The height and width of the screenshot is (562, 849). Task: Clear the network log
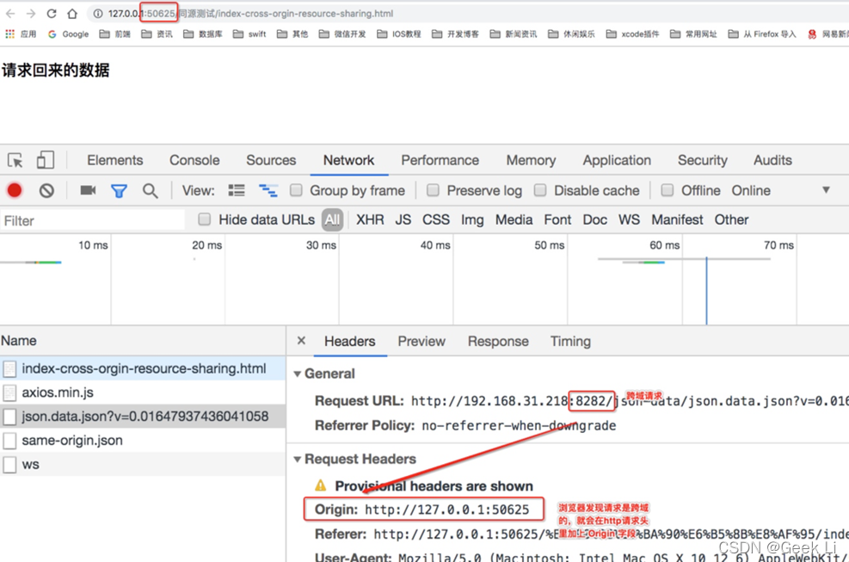(x=46, y=190)
